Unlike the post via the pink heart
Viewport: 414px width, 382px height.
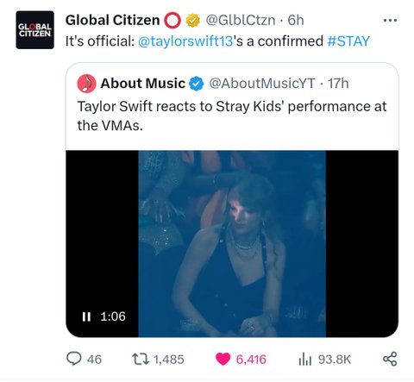click(223, 359)
